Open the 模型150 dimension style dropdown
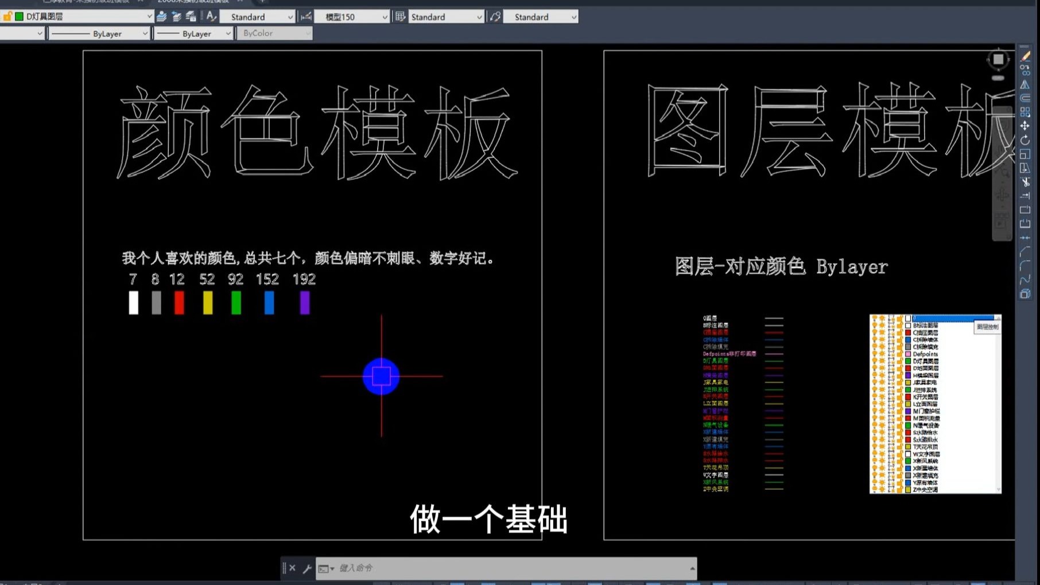The width and height of the screenshot is (1040, 585). (x=386, y=17)
